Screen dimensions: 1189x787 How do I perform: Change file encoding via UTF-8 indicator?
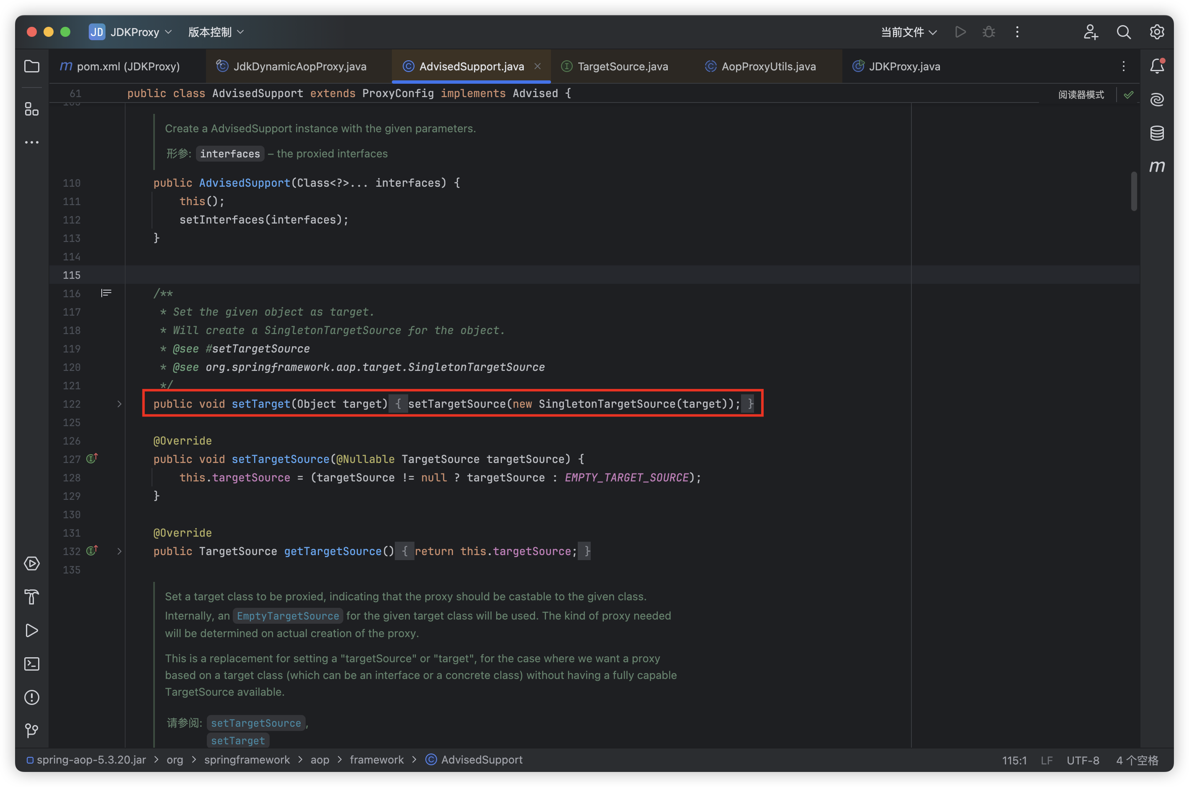(1083, 760)
